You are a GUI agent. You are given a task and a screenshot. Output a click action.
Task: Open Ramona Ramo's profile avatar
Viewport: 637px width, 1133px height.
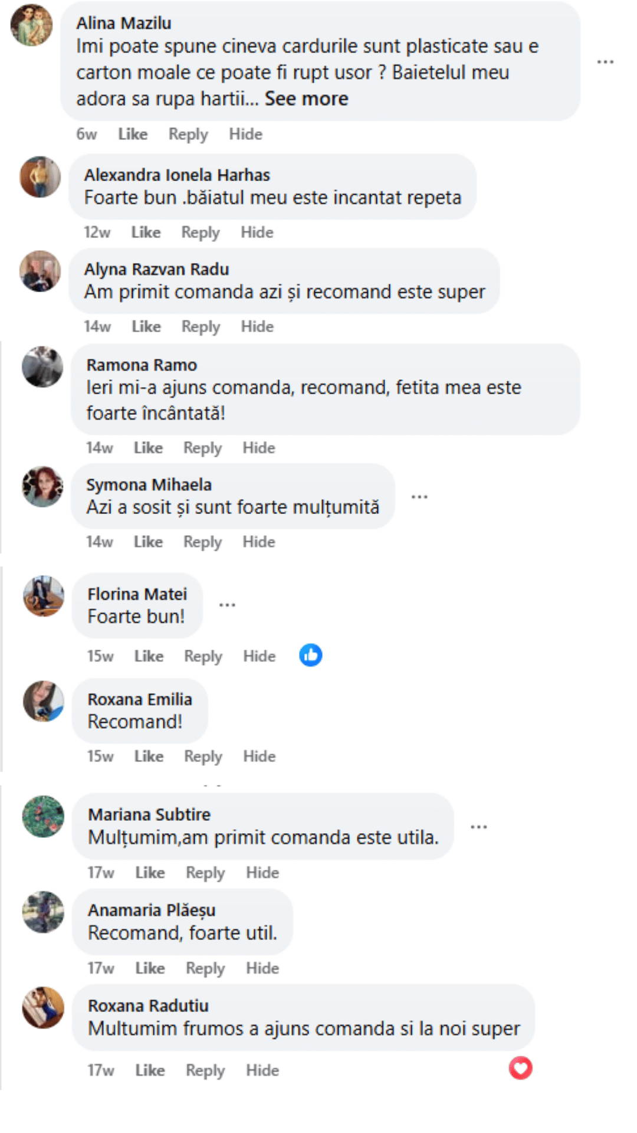click(42, 366)
